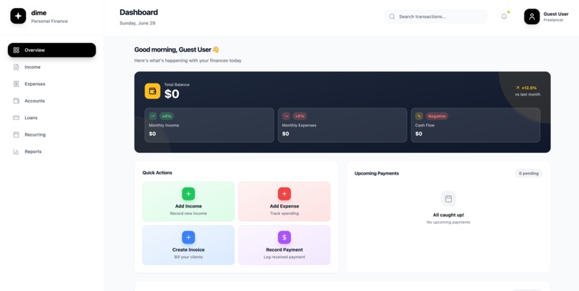This screenshot has width=579, height=291.
Task: Select Accounts in the sidebar
Action: coord(52,101)
